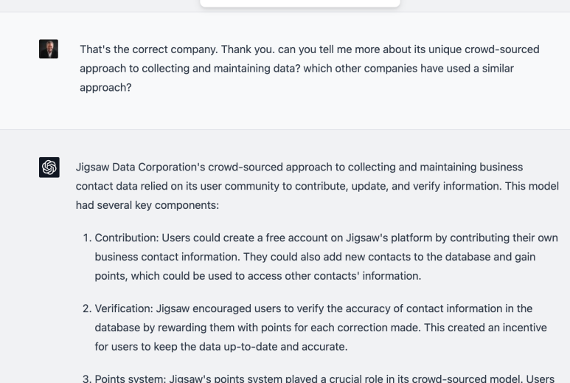570x383 pixels.
Task: Click the ChatGPT logo icon beside the response
Action: [x=49, y=168]
